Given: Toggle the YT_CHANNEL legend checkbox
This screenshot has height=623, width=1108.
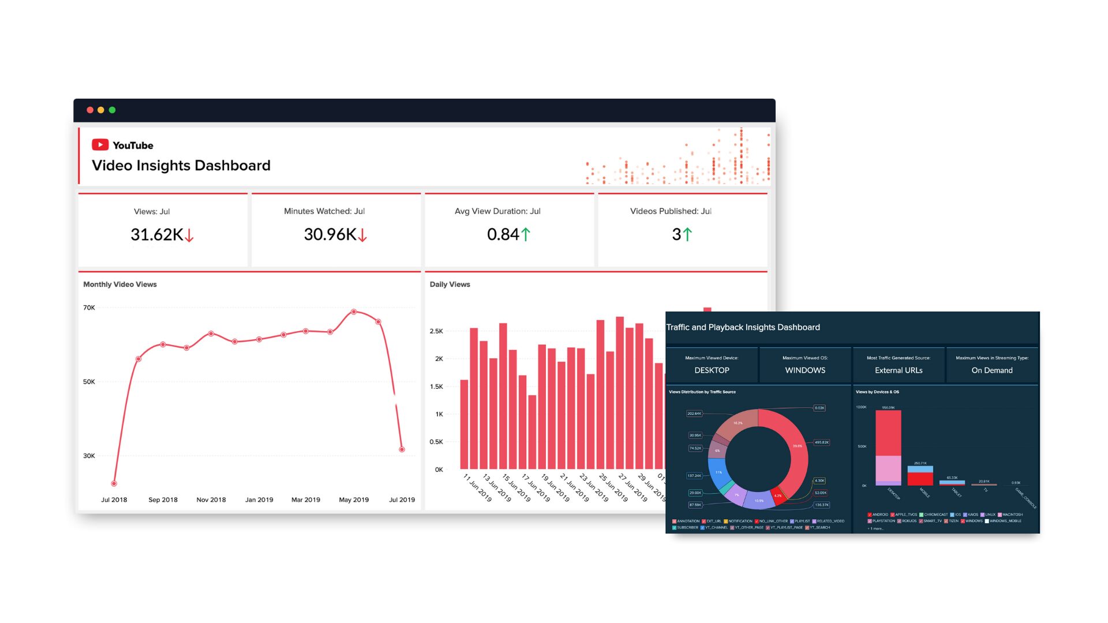Looking at the screenshot, I should (x=702, y=527).
